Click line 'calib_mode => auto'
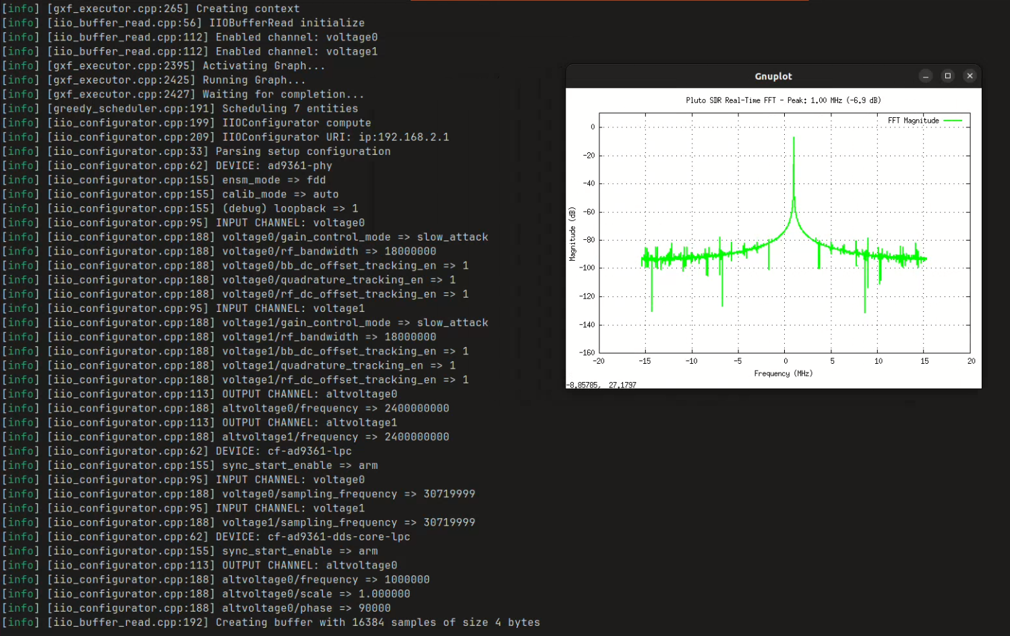1010x636 pixels. coord(170,194)
